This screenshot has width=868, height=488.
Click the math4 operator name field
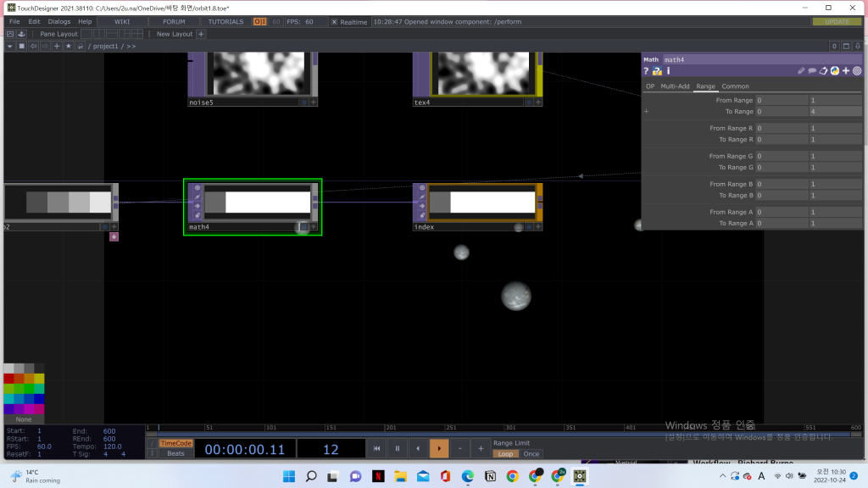[761, 59]
